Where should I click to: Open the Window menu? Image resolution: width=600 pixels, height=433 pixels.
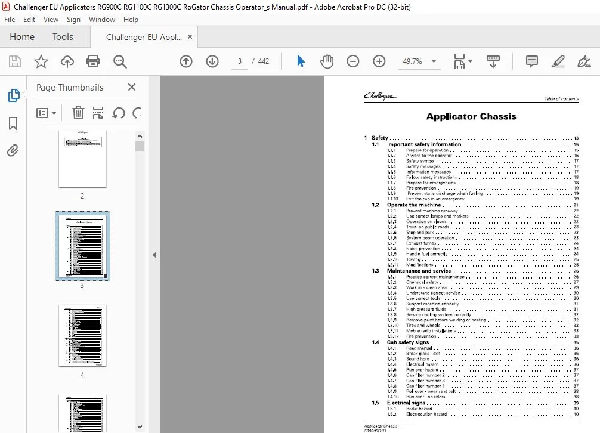point(102,20)
